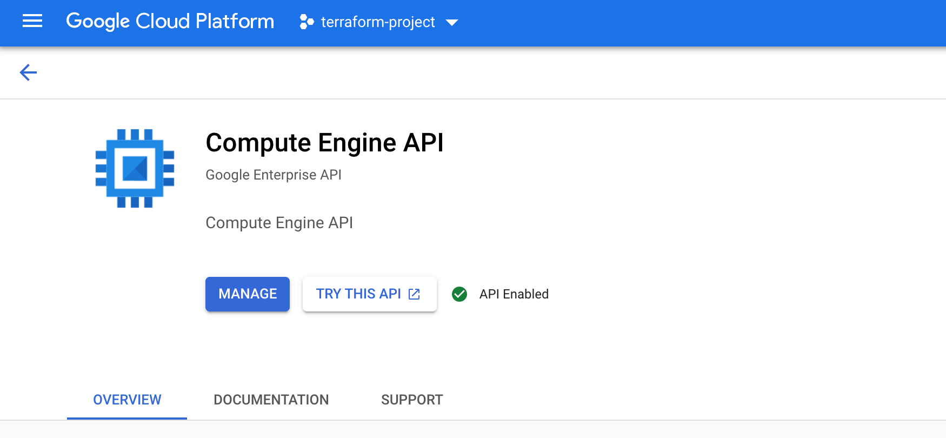This screenshot has width=946, height=438.
Task: Go back using the left arrow
Action: 28,72
